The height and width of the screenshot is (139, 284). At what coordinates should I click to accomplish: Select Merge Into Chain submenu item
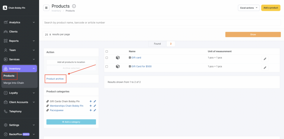(14, 83)
